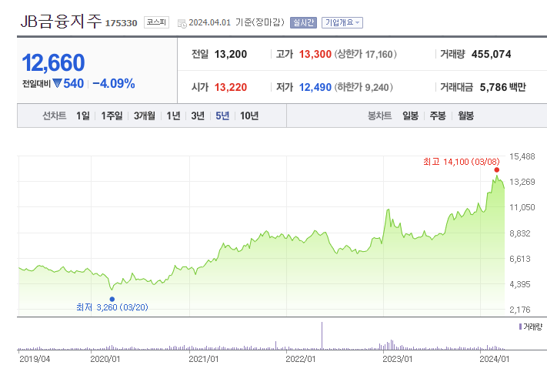Click the JB금융지주 stock title
This screenshot has height=372, width=547.
[61, 21]
